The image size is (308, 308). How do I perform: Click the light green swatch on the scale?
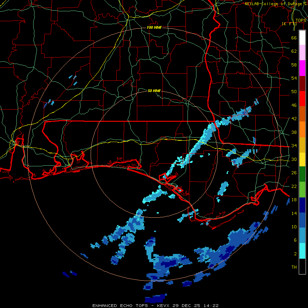pos(302,190)
